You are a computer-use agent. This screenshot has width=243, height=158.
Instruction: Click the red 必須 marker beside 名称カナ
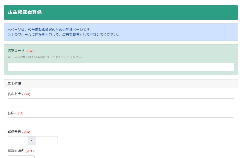point(26,94)
